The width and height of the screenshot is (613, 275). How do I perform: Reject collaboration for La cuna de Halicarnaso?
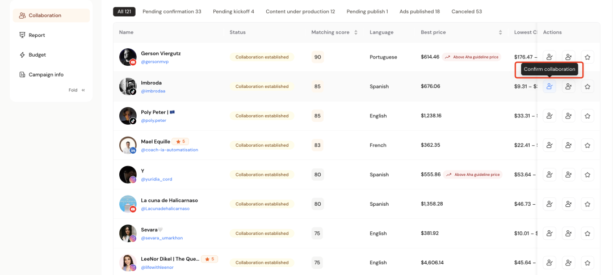(x=568, y=204)
